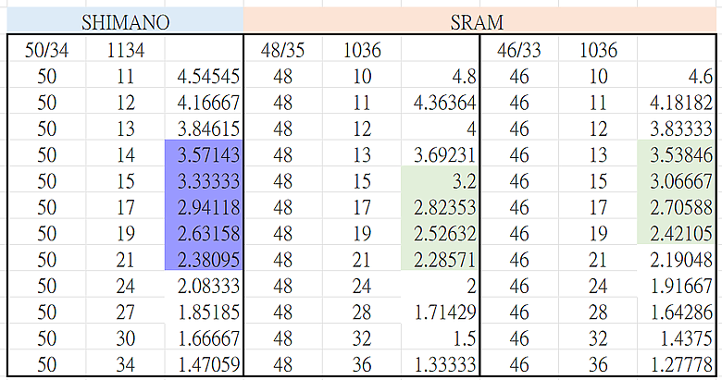This screenshot has height=380, width=722.
Task: Click the cell showing 4.6
Action: pyautogui.click(x=677, y=76)
